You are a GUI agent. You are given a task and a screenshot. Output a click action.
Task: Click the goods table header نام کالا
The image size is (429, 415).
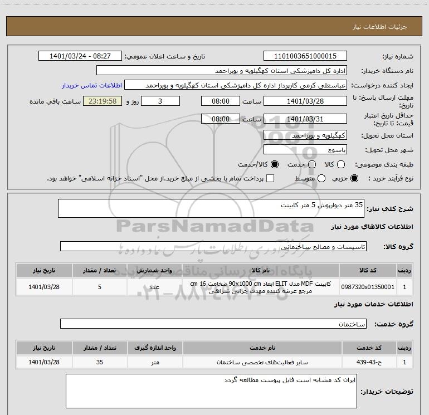[x=261, y=271]
